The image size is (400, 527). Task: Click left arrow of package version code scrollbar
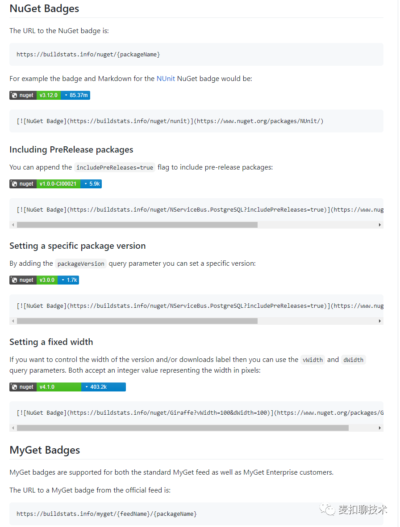(13, 321)
